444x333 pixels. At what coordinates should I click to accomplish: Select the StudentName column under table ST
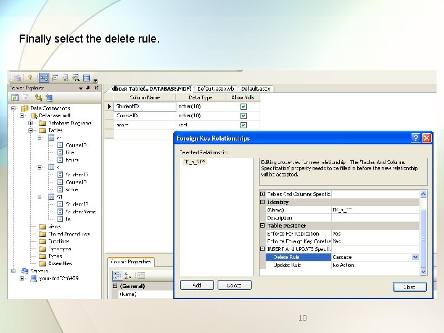76,212
